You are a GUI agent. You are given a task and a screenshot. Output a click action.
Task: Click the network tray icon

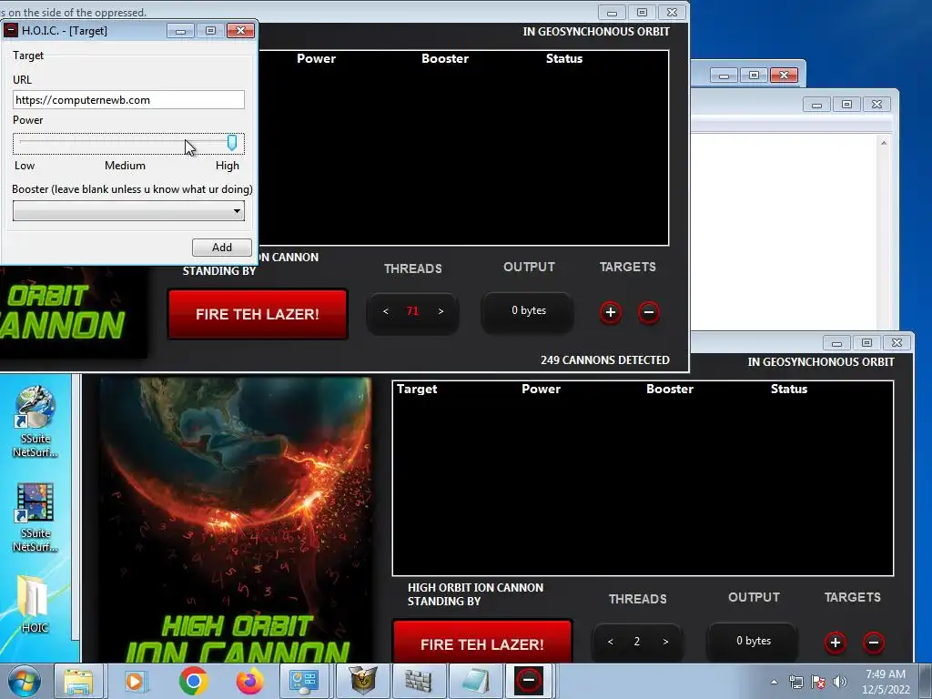[795, 682]
